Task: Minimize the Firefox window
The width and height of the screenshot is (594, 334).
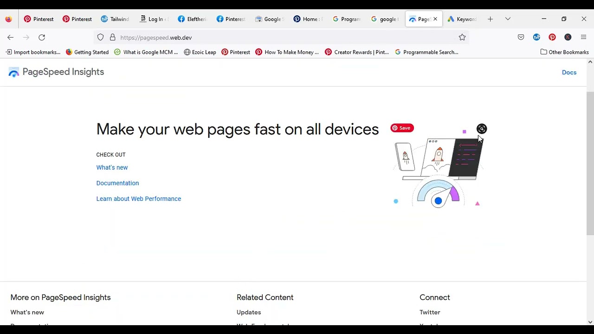Action: pos(544,19)
